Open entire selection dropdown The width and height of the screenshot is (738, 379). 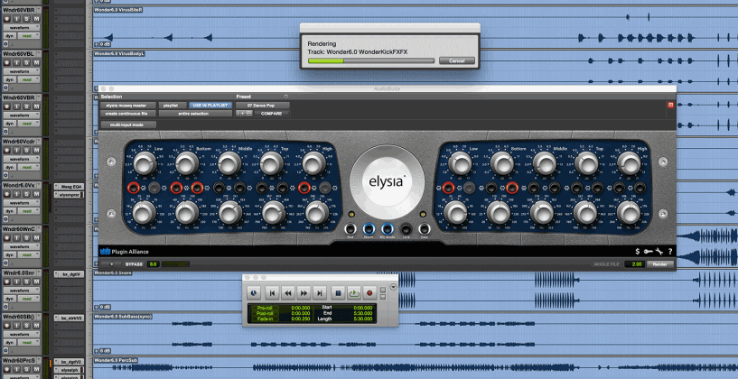[195, 114]
